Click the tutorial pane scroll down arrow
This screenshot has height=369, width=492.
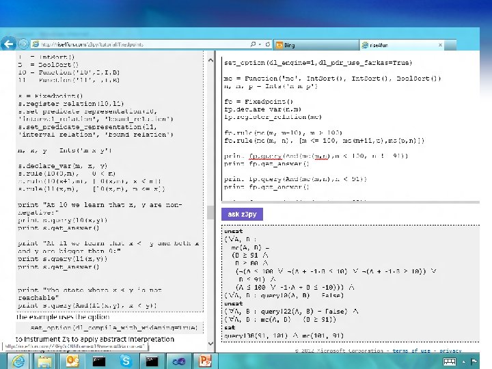click(x=210, y=344)
